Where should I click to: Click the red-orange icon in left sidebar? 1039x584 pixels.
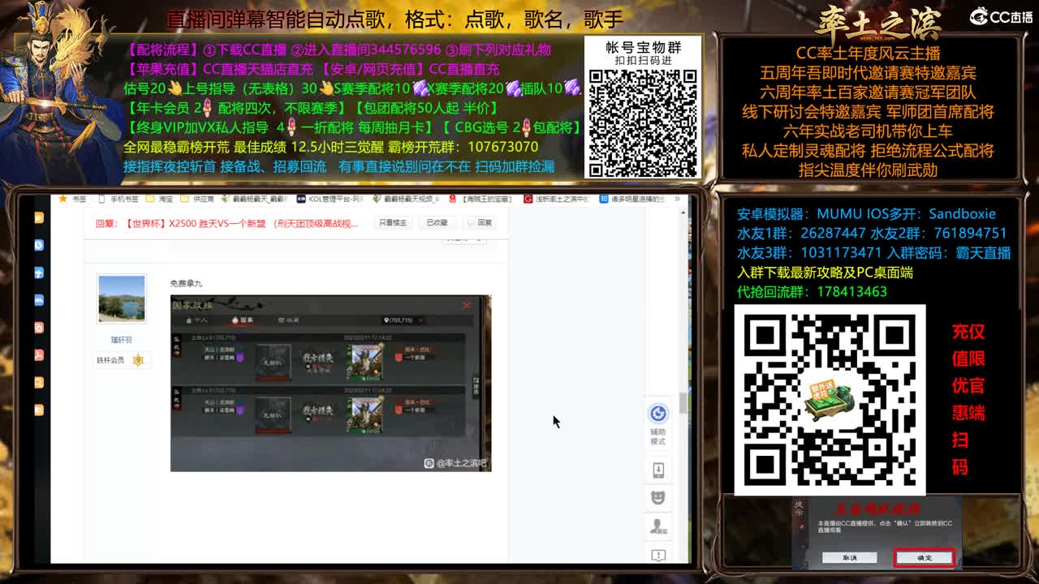click(x=39, y=328)
